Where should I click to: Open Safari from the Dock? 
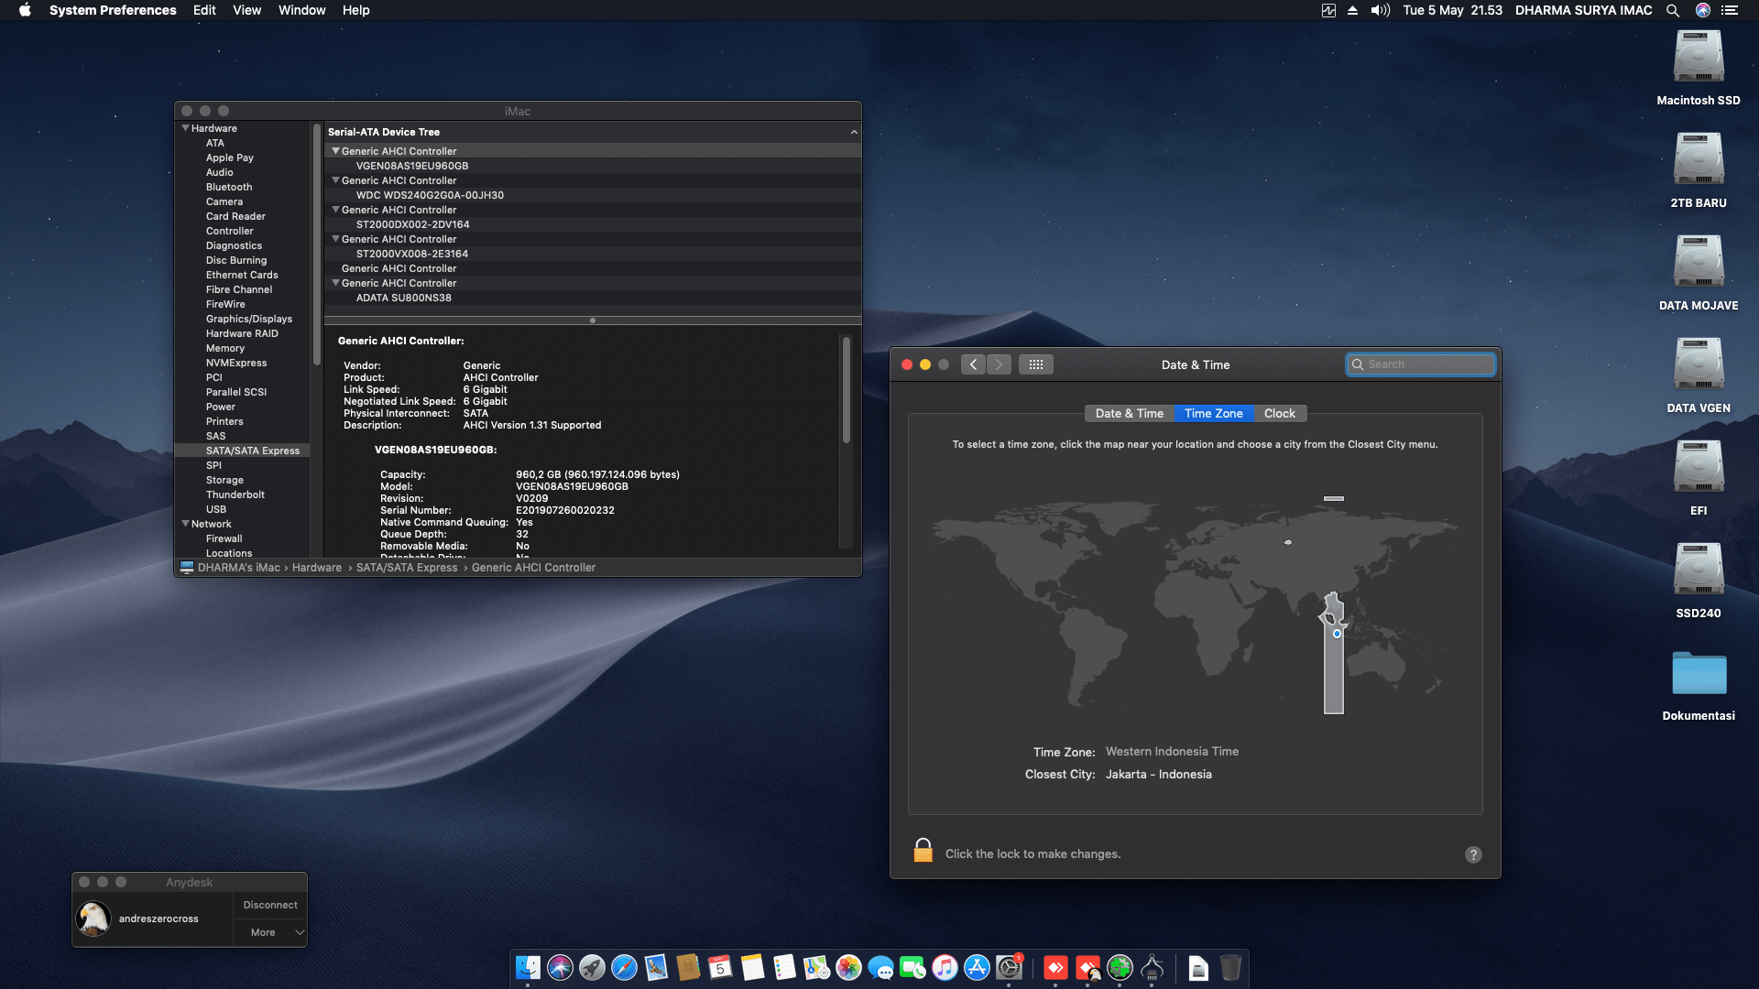pos(624,967)
